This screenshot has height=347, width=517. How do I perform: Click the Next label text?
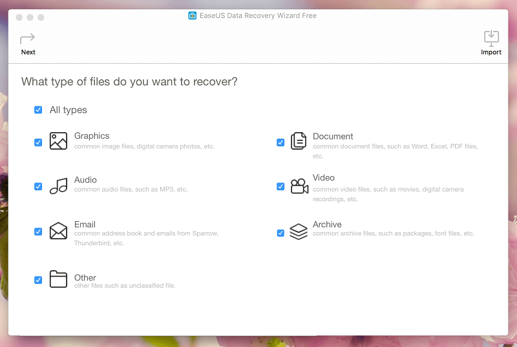click(28, 52)
